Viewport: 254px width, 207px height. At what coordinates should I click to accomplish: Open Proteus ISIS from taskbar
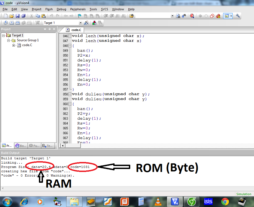click(x=208, y=202)
